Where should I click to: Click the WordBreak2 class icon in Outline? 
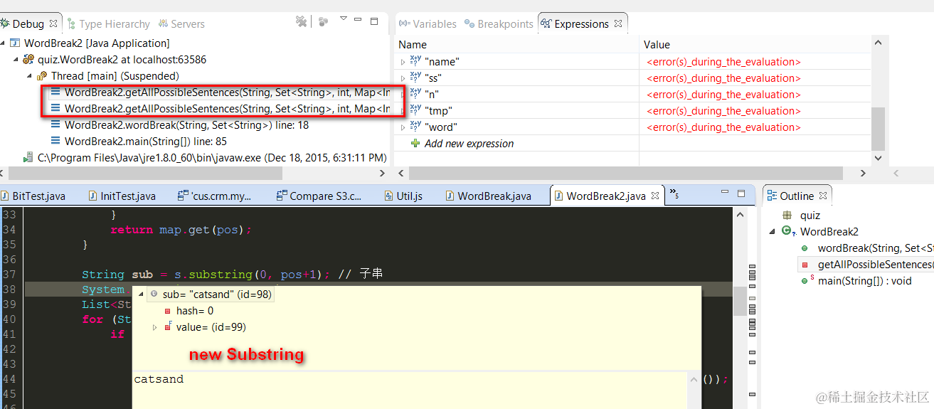(x=787, y=231)
